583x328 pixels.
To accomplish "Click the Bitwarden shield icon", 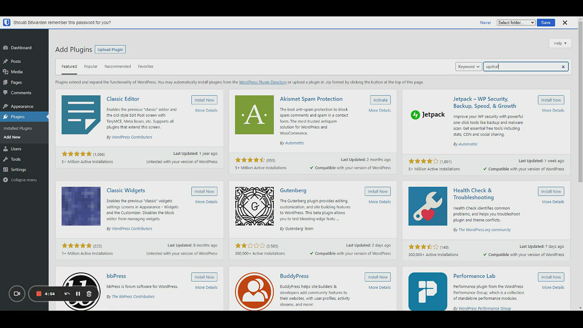I will coord(7,22).
